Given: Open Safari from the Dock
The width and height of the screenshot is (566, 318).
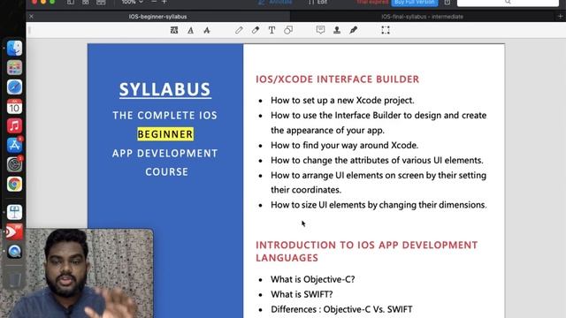Looking at the screenshot, I should [x=14, y=87].
